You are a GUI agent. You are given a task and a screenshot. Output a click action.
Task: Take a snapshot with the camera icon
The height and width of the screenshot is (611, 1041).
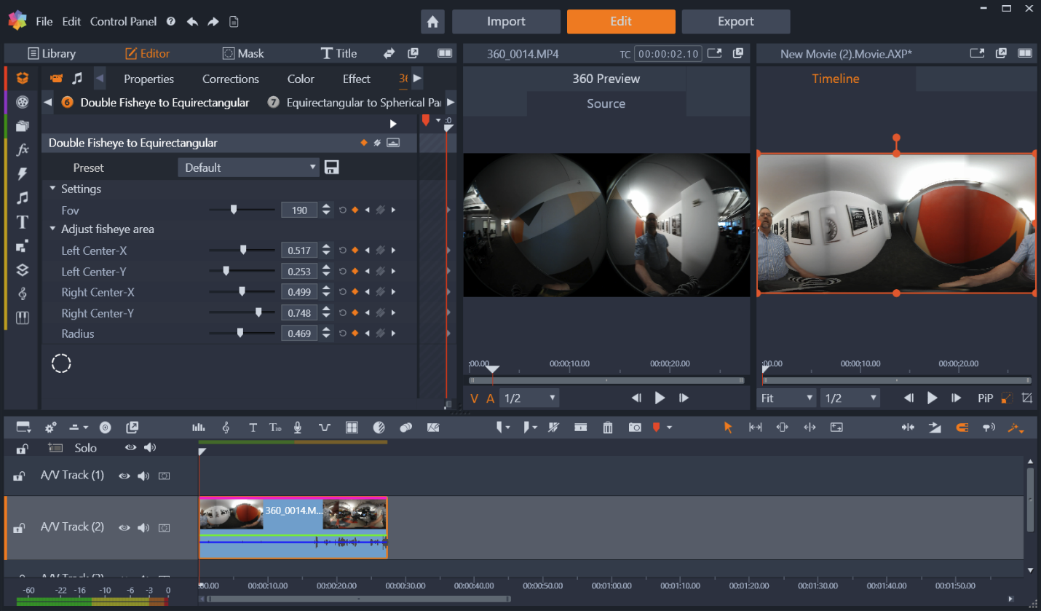pyautogui.click(x=635, y=428)
